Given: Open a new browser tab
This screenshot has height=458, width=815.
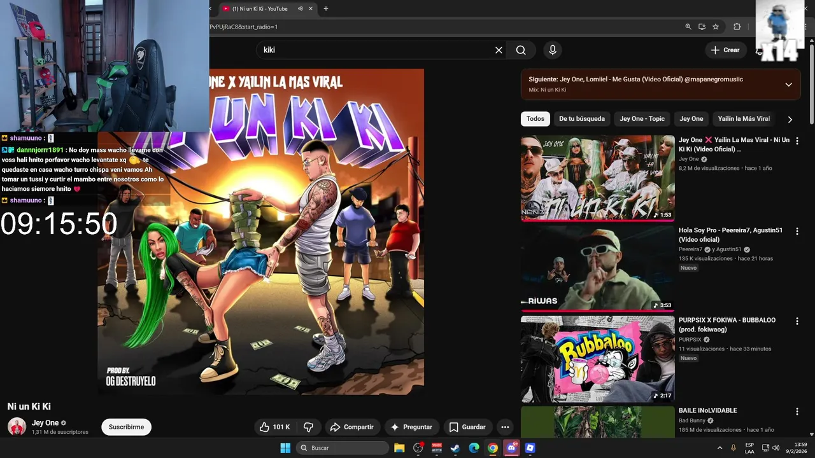Looking at the screenshot, I should tap(326, 9).
